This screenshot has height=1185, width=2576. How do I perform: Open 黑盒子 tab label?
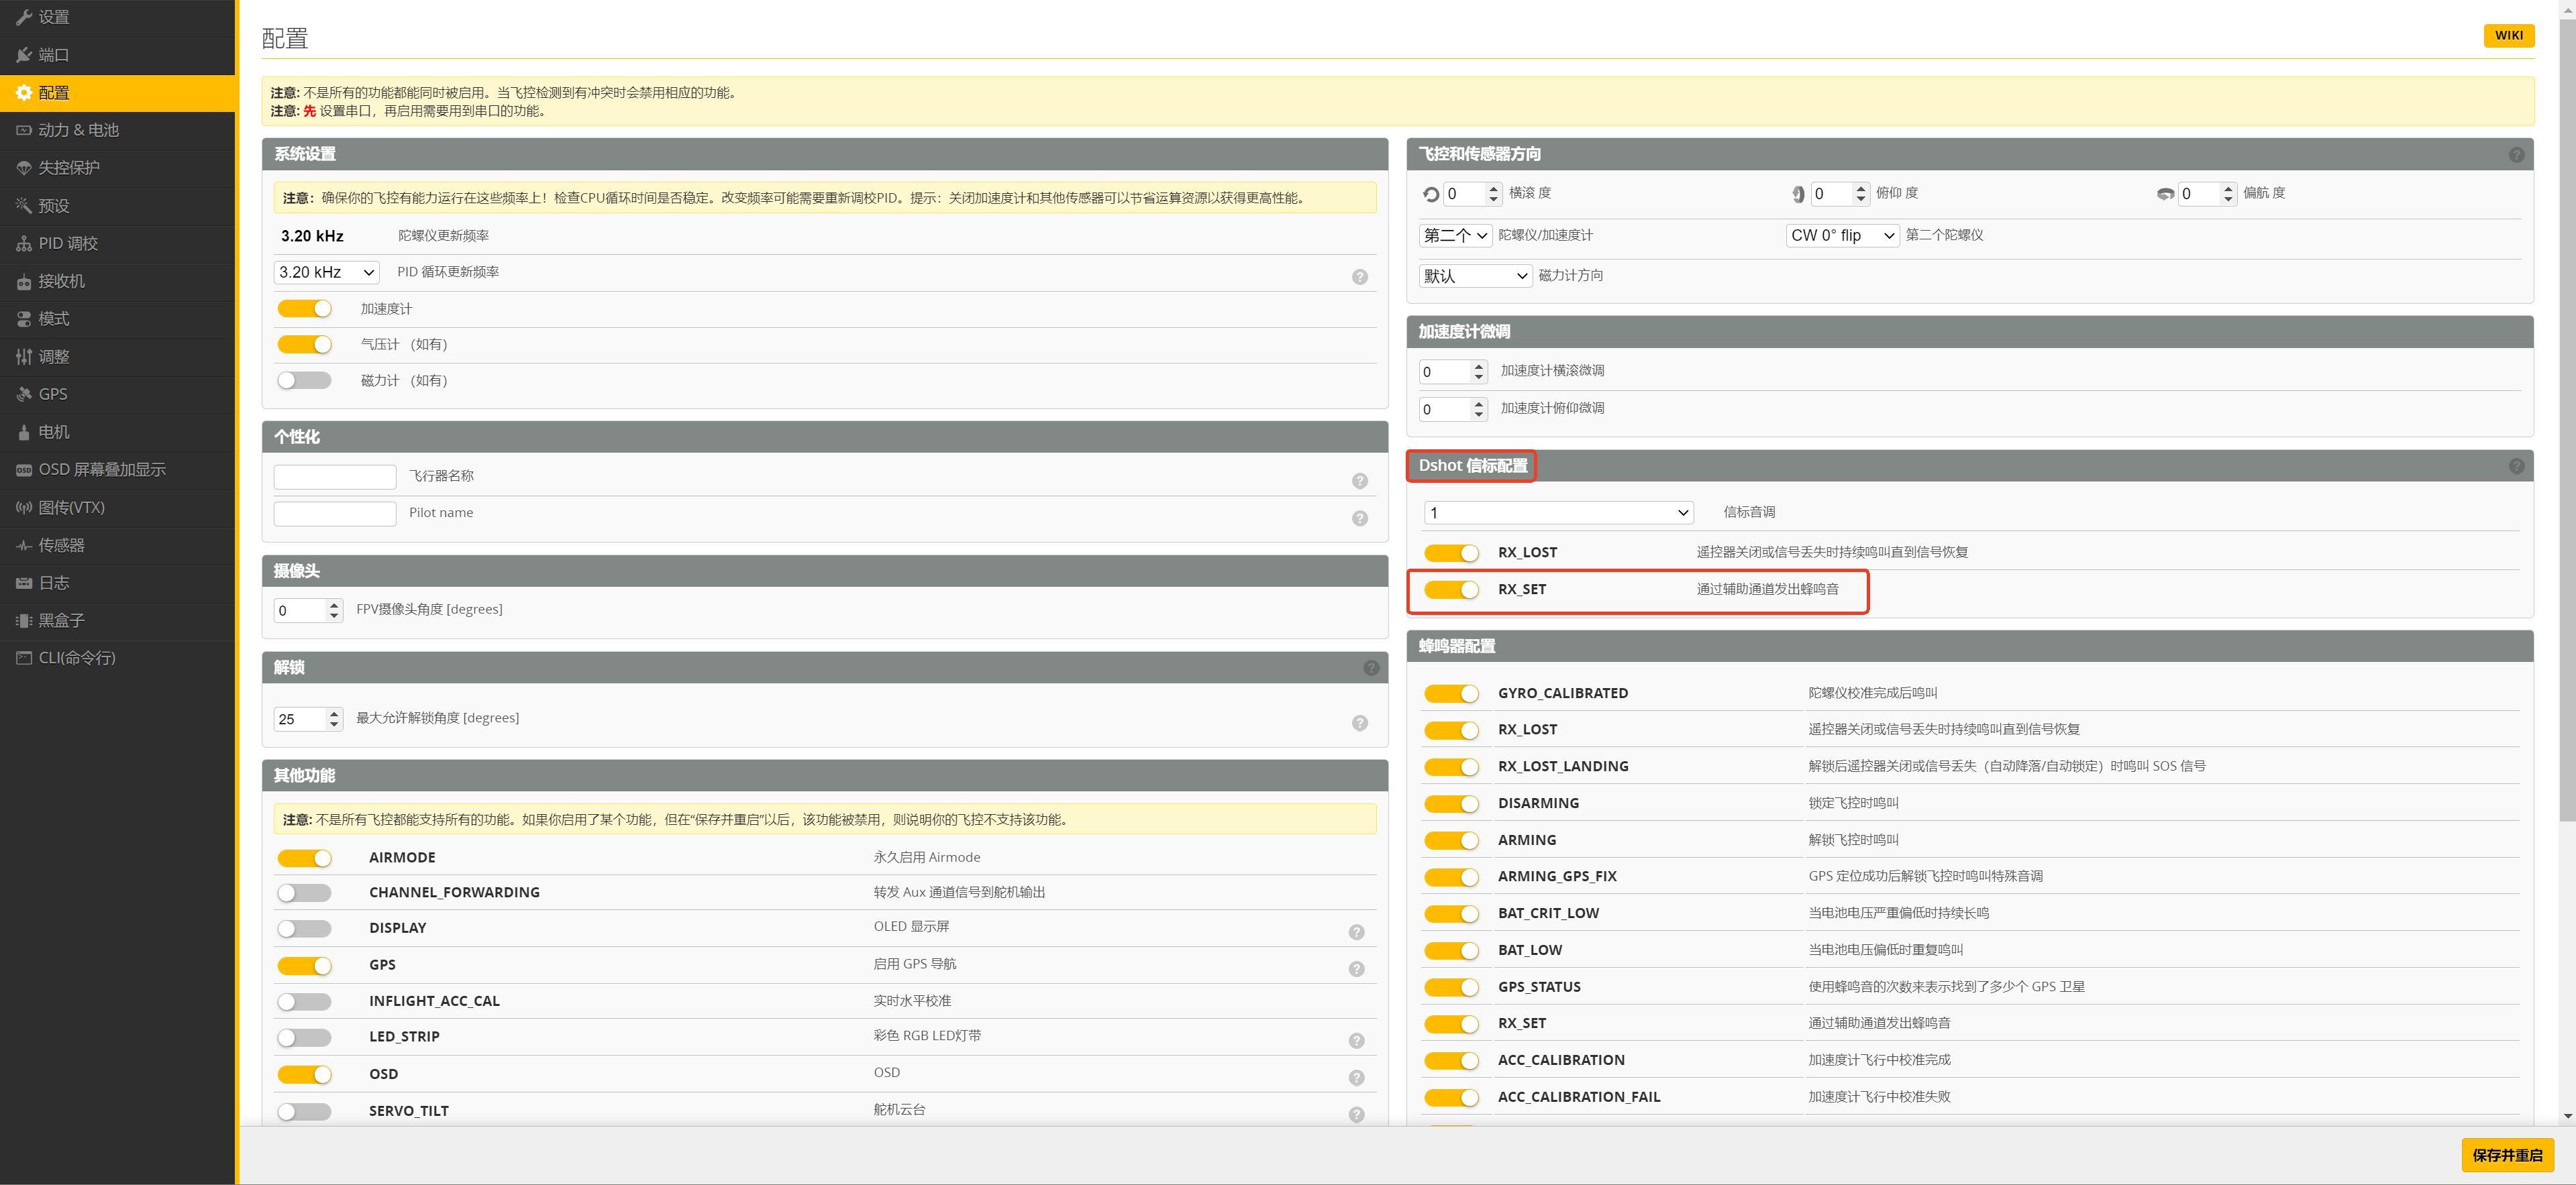[61, 620]
